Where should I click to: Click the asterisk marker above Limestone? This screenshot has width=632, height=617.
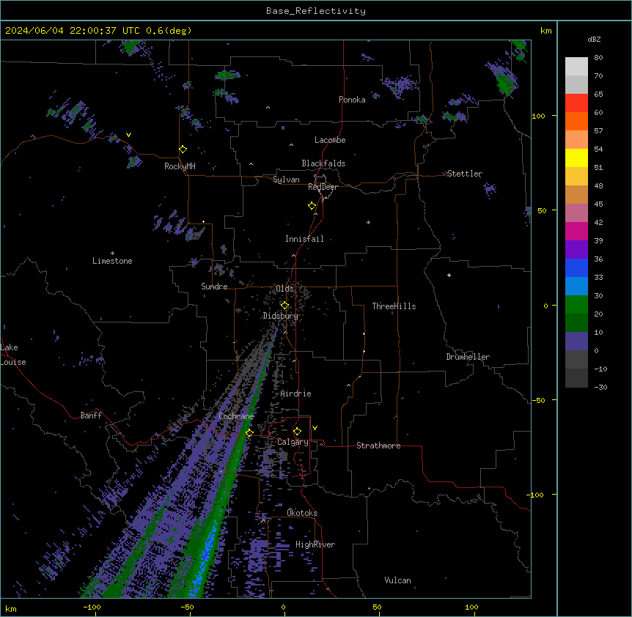(112, 254)
